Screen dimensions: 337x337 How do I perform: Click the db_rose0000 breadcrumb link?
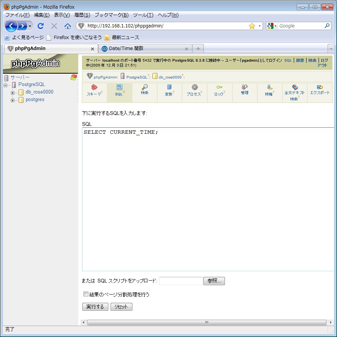pos(170,77)
